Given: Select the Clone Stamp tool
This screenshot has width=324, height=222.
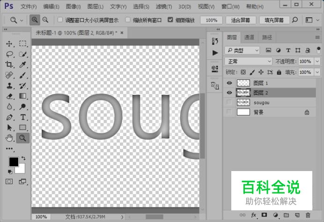Looking at the screenshot, I should (9, 86).
